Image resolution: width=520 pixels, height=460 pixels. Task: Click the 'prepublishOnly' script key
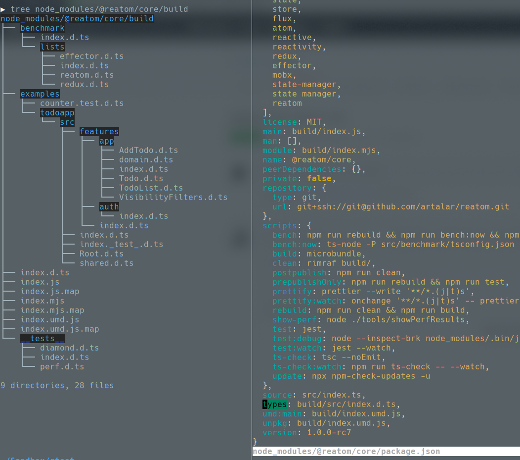[x=306, y=282]
